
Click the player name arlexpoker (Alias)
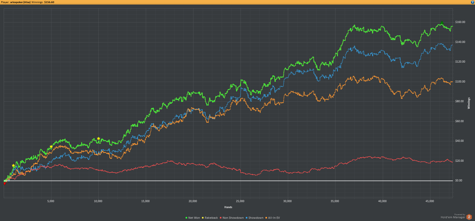(20, 2)
